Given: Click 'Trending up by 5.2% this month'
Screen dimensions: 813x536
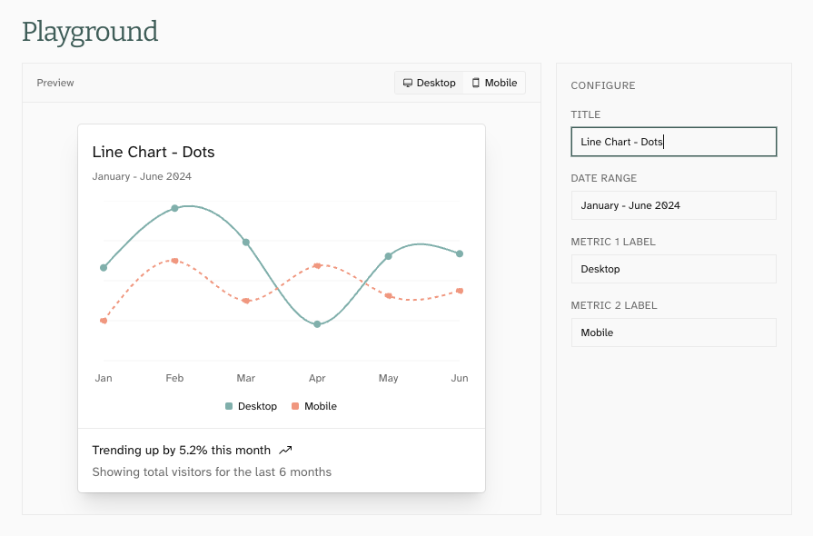Looking at the screenshot, I should tap(182, 450).
